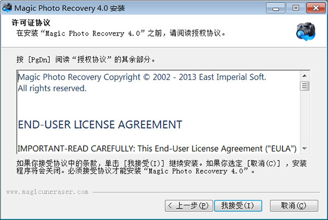Close the Magic Photo Recovery installer window
This screenshot has width=328, height=220.
coord(316,8)
